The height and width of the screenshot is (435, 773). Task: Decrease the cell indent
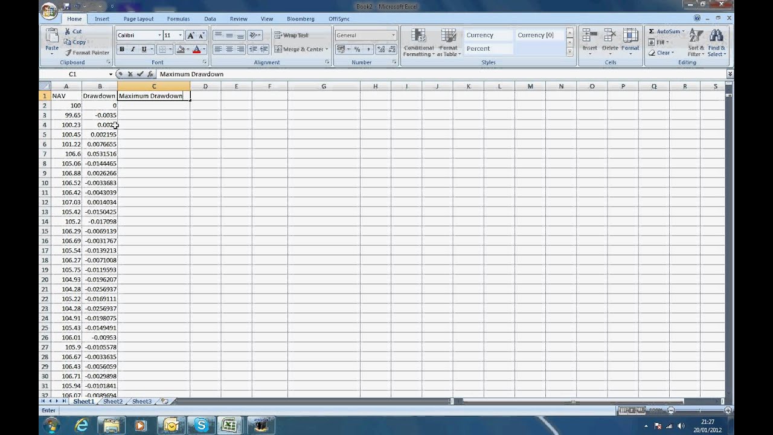coord(253,49)
